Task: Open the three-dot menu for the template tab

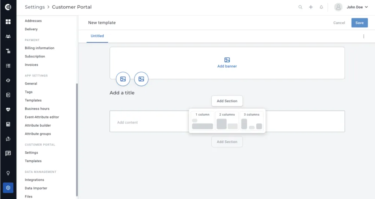Action: [x=364, y=36]
